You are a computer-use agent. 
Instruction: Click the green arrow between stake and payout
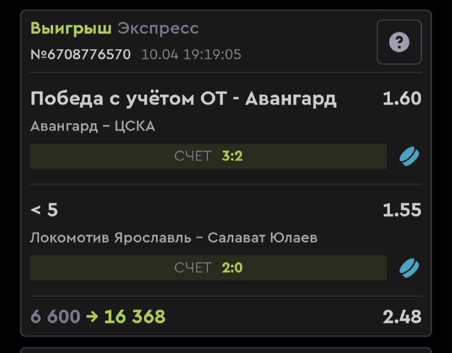pyautogui.click(x=92, y=316)
